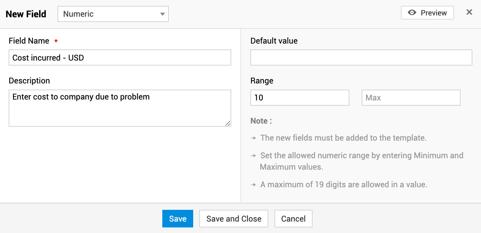Click the Range Max input field
The image size is (481, 233).
click(411, 98)
